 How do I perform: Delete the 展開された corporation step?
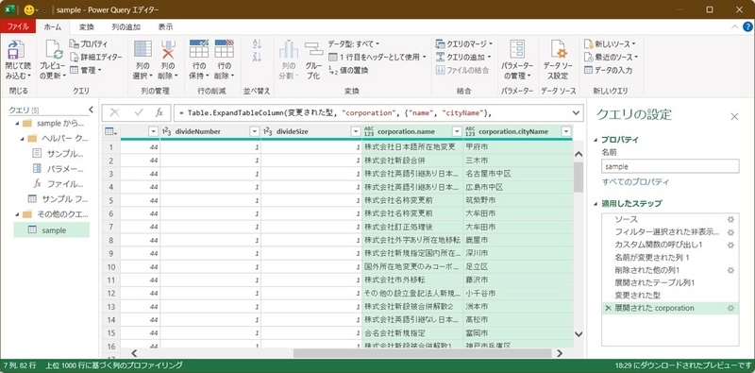click(x=608, y=308)
